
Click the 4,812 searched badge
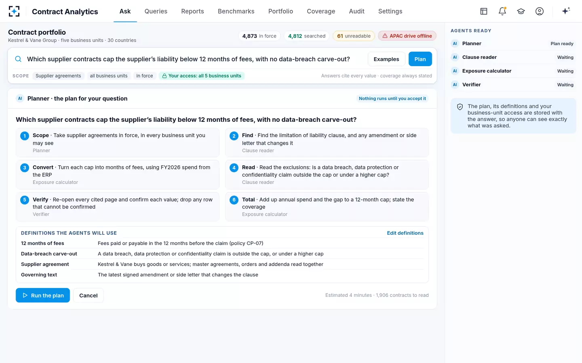pyautogui.click(x=307, y=36)
